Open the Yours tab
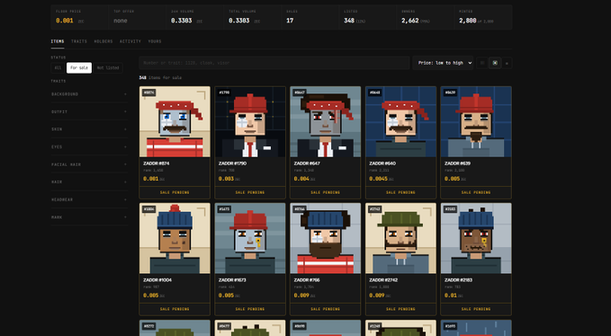Viewport: 611px width, 336px height. click(155, 41)
